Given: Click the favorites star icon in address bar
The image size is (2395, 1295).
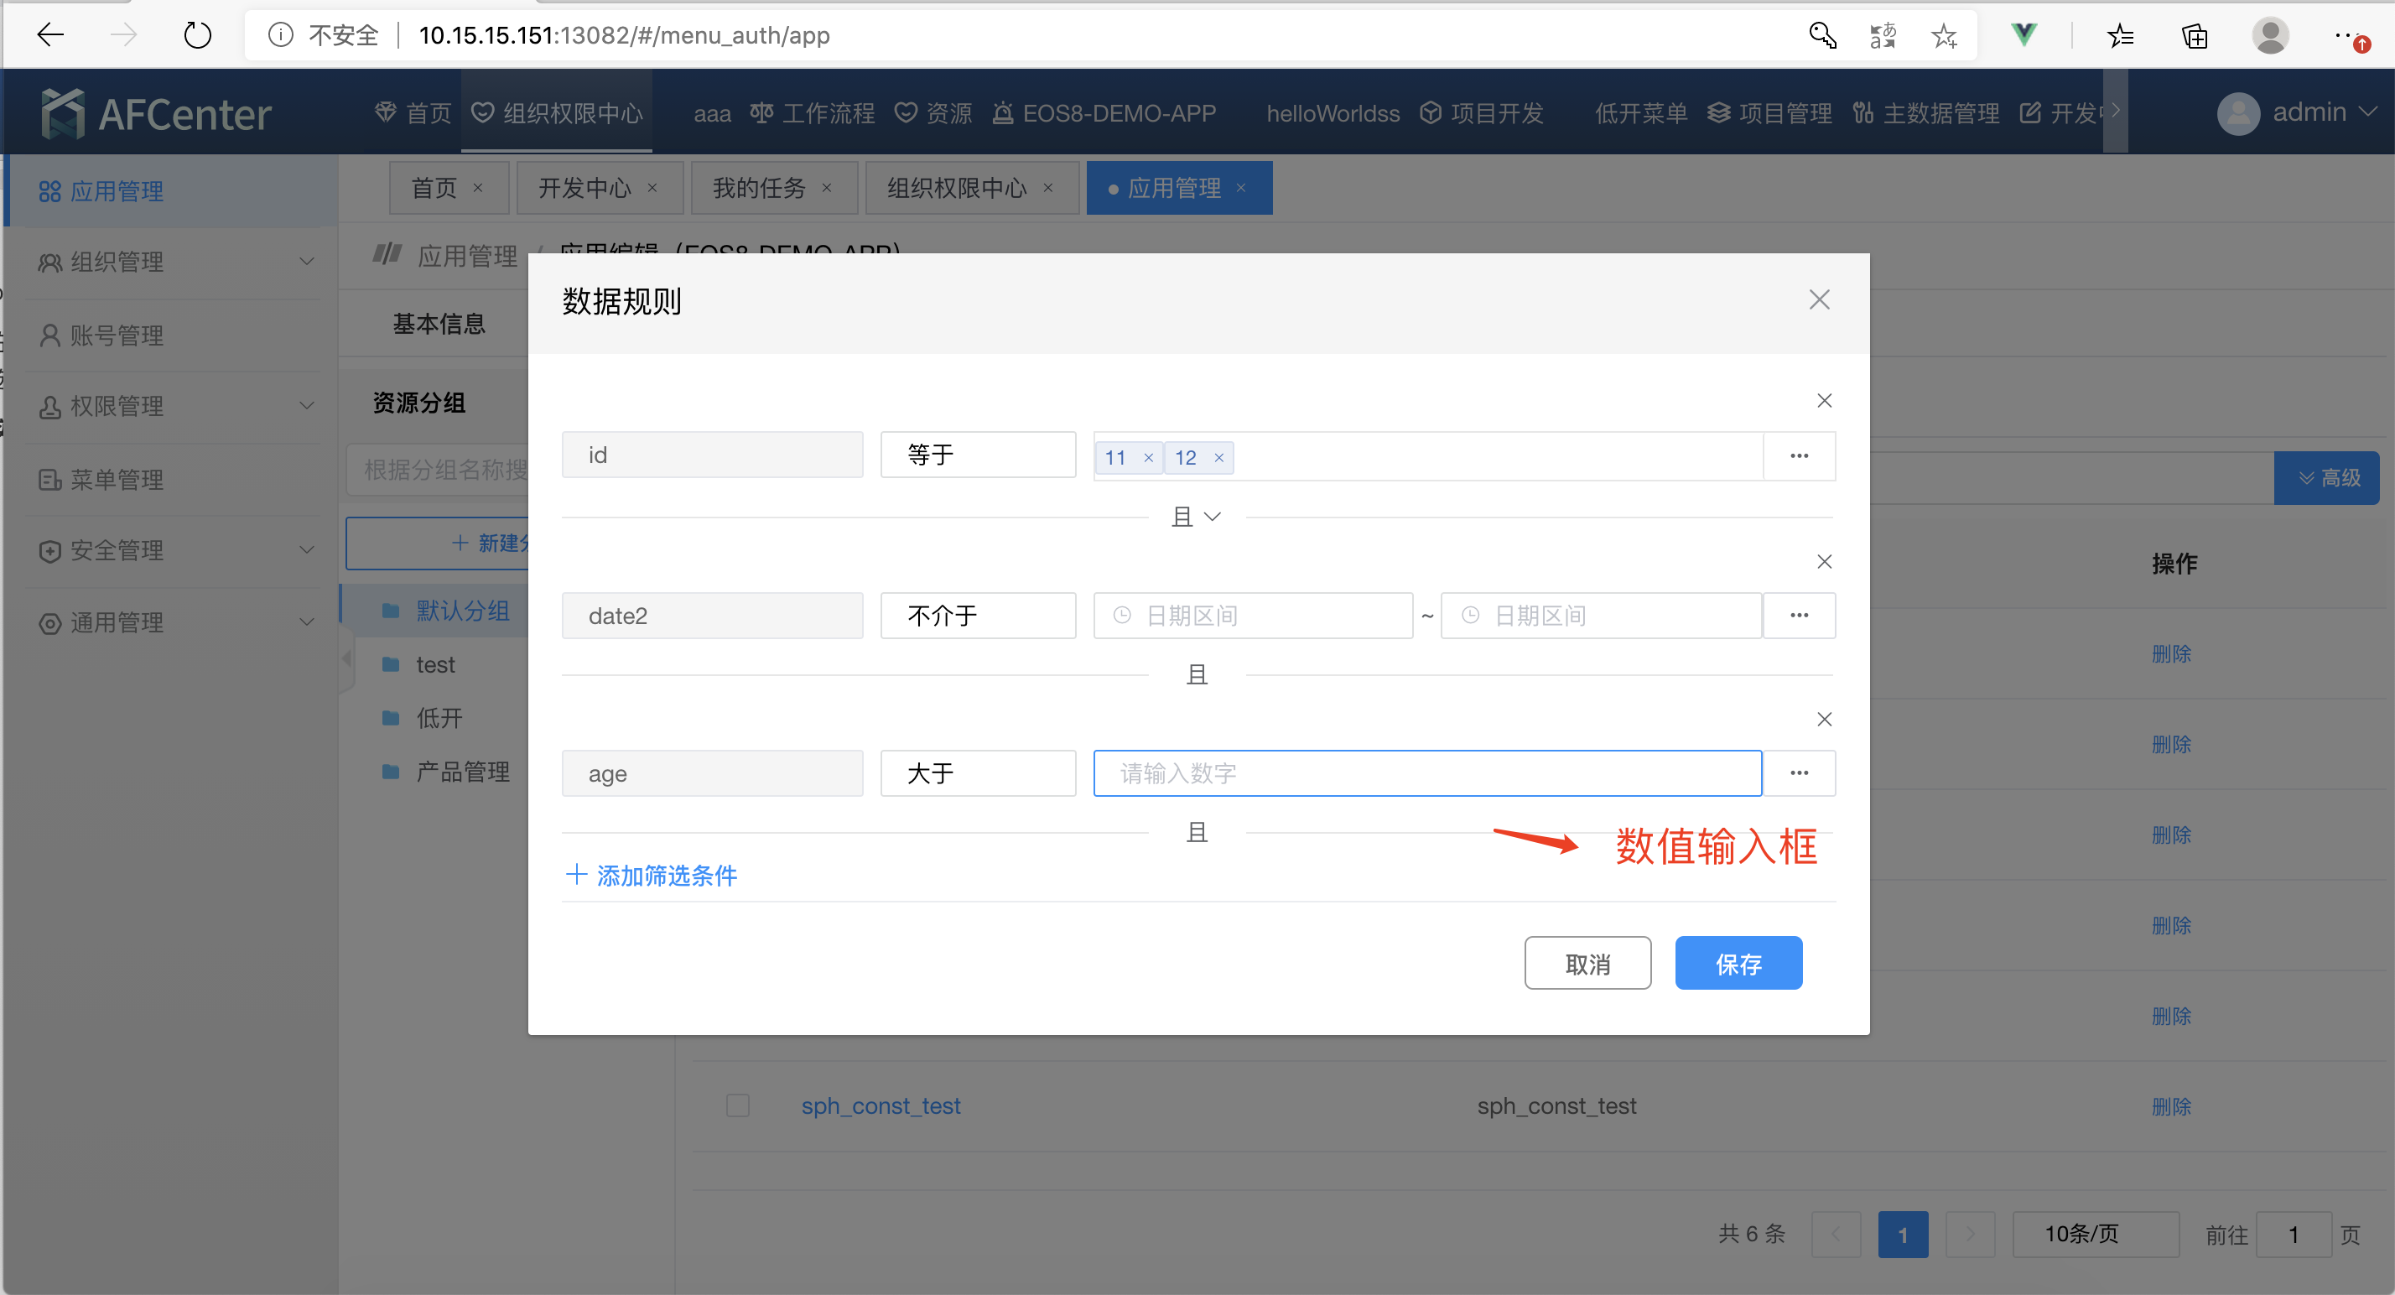Looking at the screenshot, I should click(x=1943, y=35).
